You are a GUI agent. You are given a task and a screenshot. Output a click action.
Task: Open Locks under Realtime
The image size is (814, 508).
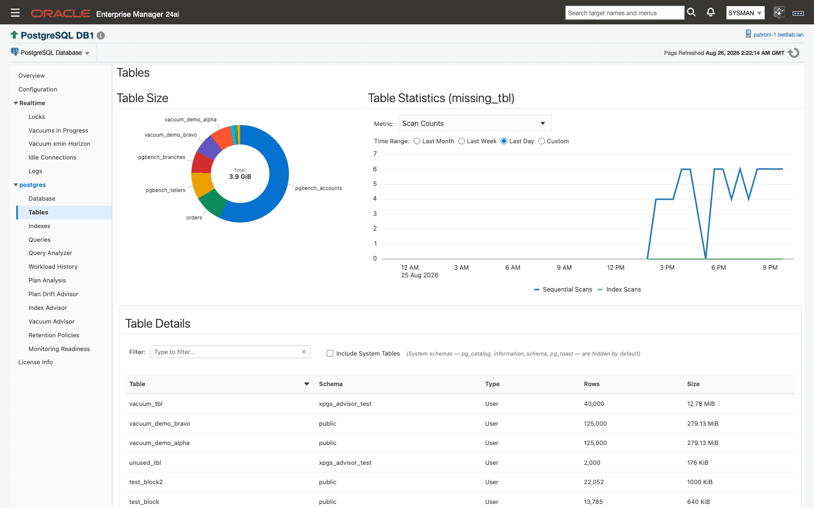[x=37, y=117]
